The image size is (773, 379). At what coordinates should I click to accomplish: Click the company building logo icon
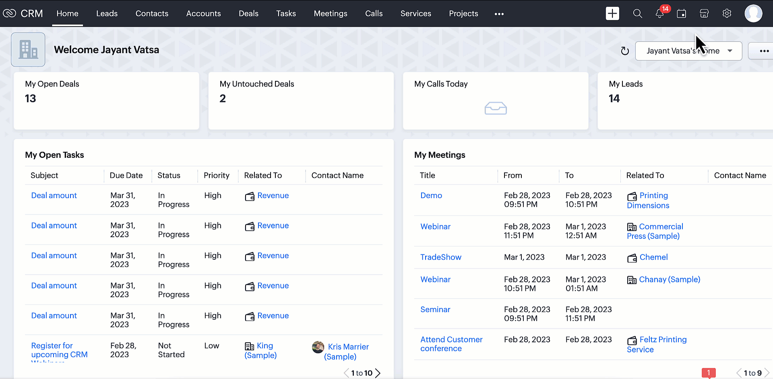click(28, 50)
